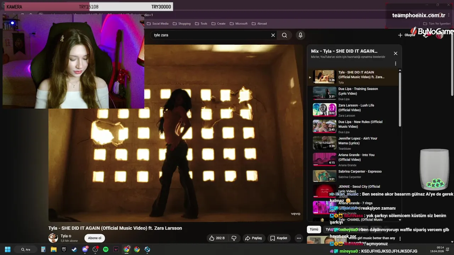
Task: Switch to the active Chrome taskbar window
Action: 126,249
